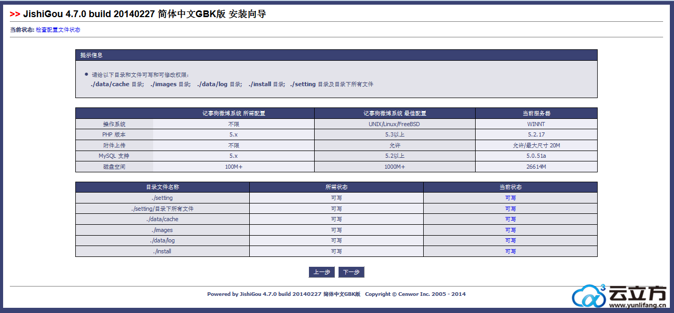Click the 目录文件名称 column header
Screen dimensions: 674x313
pyautogui.click(x=163, y=187)
